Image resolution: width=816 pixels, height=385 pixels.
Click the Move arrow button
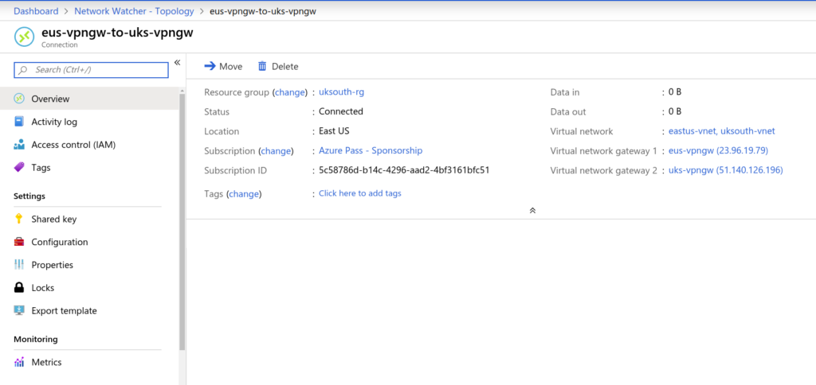[223, 66]
